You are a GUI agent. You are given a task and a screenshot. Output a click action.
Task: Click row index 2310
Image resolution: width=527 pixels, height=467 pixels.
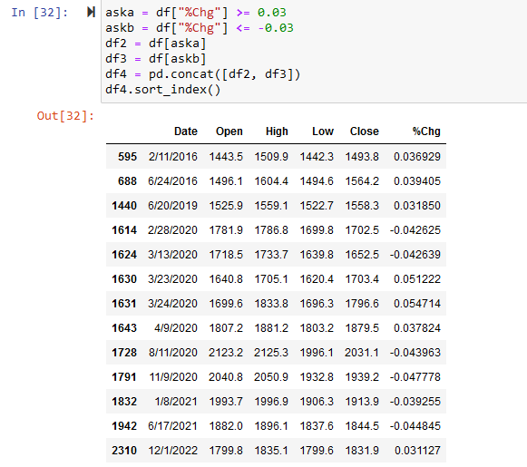124,451
